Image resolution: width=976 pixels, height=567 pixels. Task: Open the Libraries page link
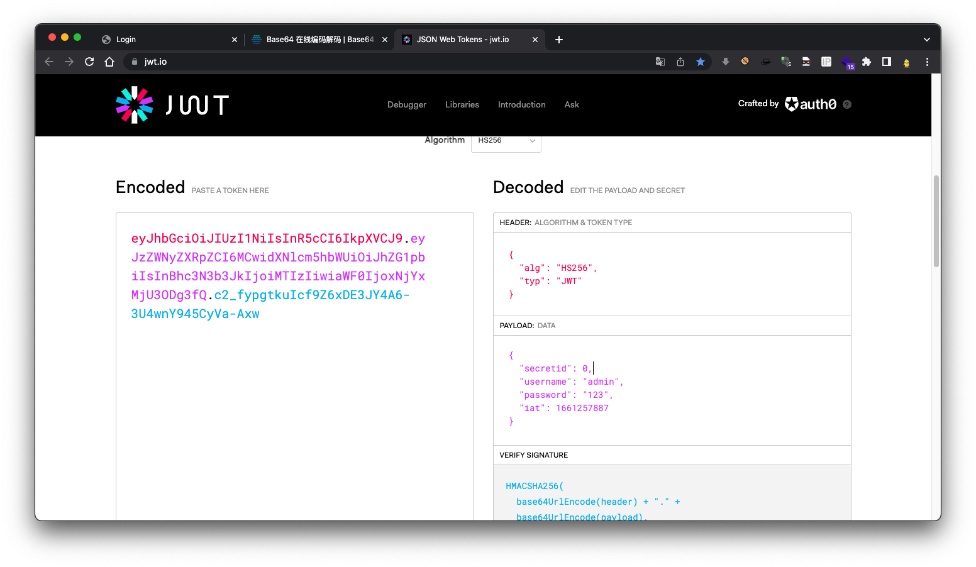point(462,105)
